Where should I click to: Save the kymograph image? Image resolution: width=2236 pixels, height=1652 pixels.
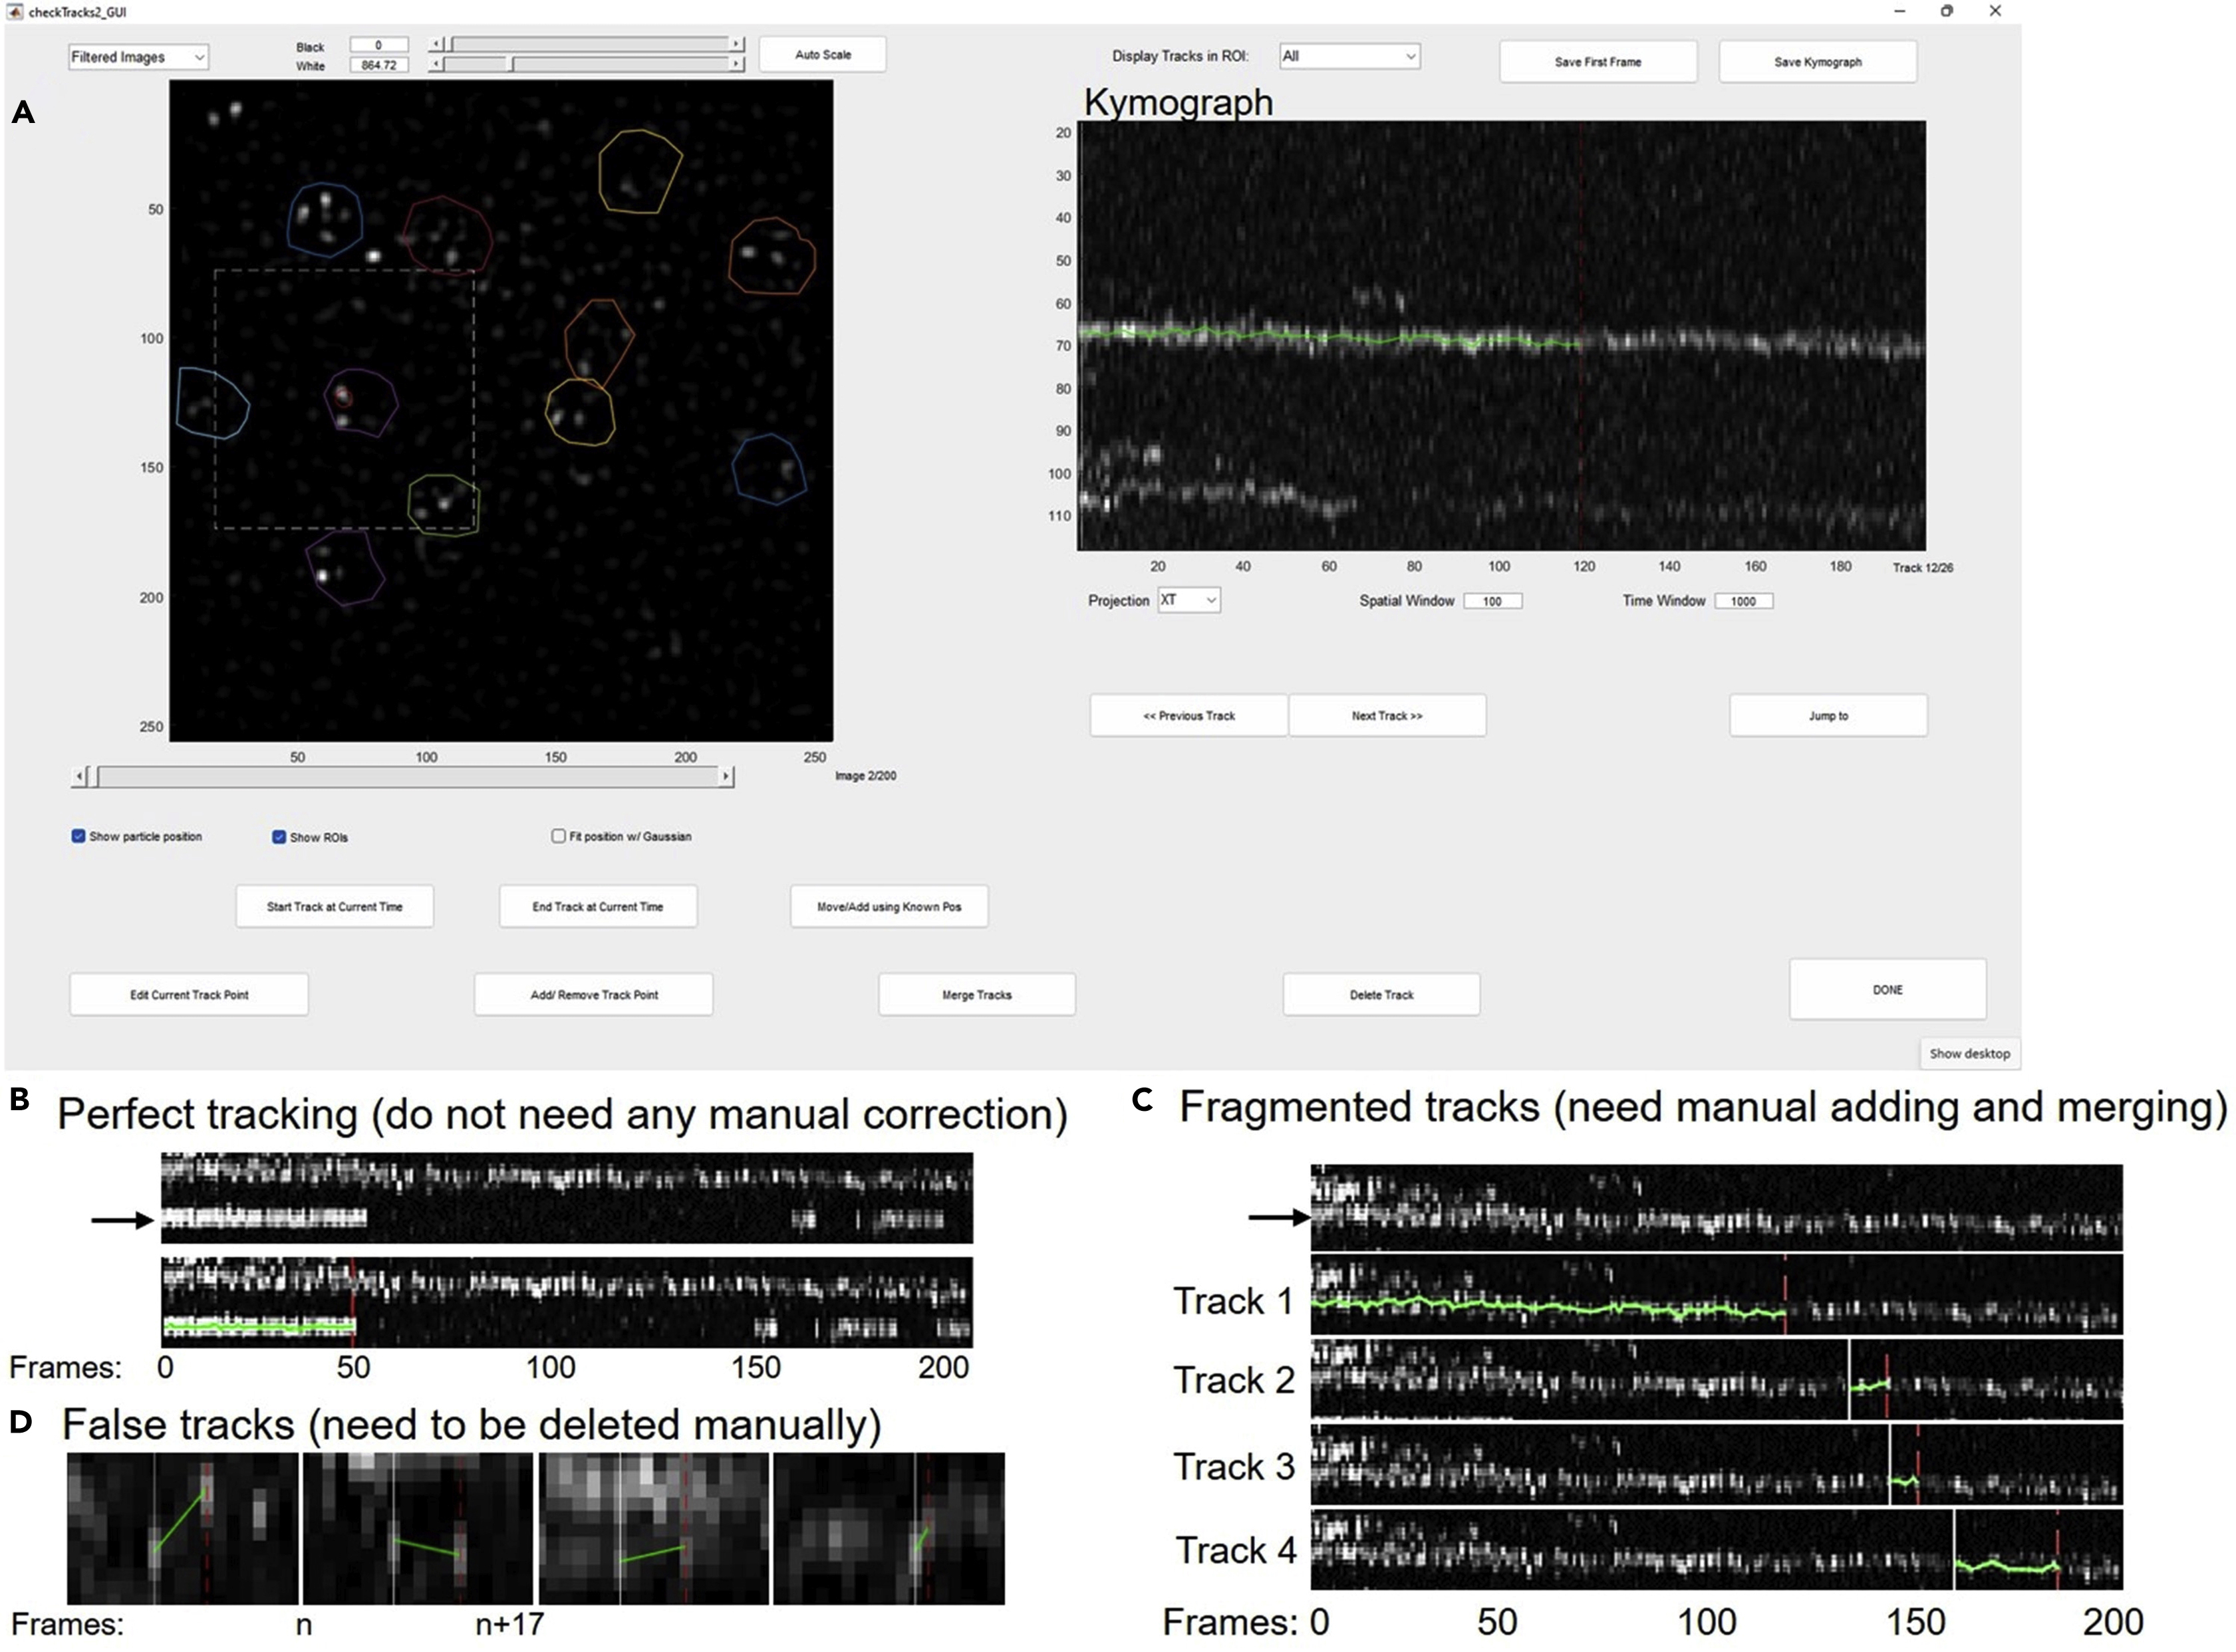(1817, 61)
